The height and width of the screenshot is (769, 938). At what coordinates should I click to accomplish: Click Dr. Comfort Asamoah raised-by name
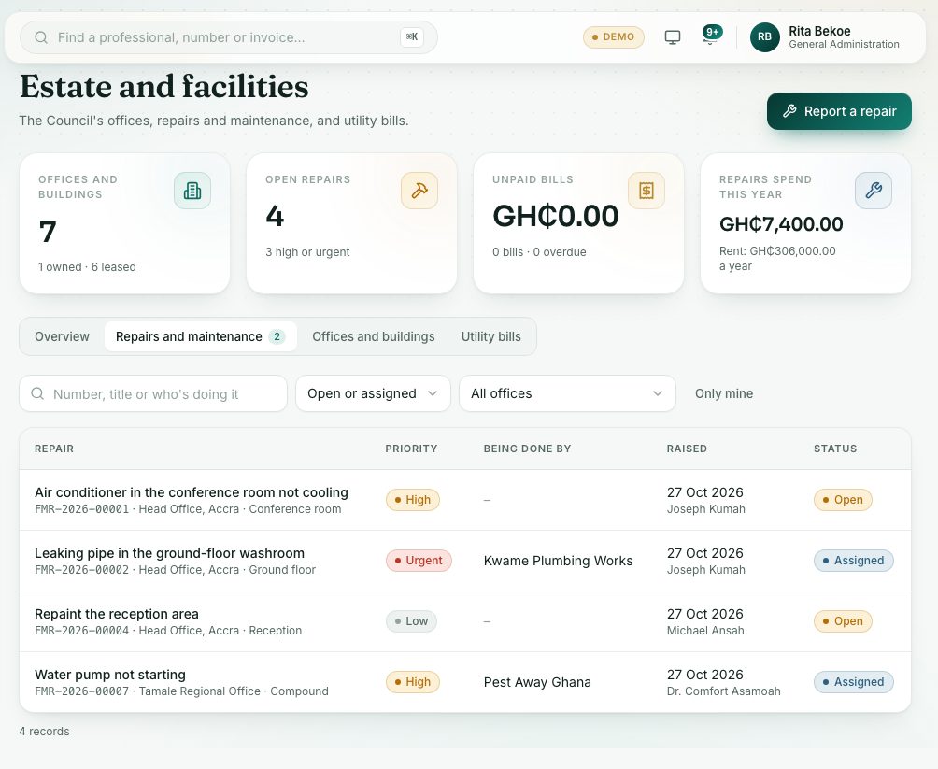coord(723,691)
